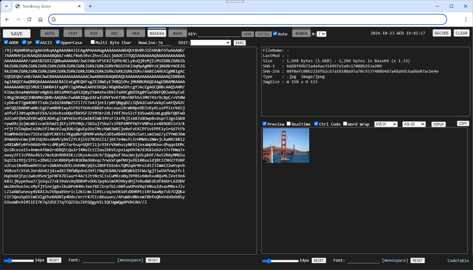Select the BASE64 mode tab

(x=157, y=33)
